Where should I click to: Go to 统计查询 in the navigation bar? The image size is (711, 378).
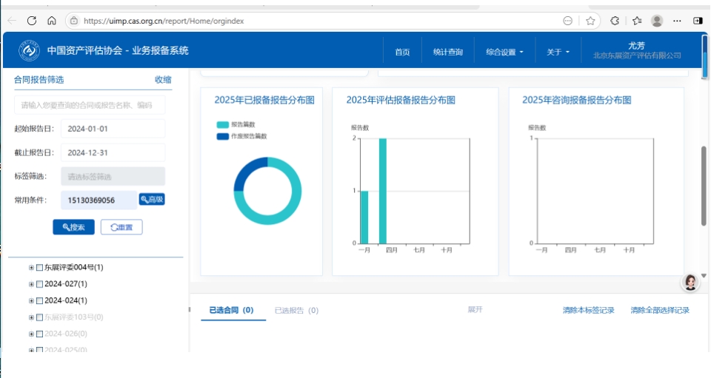[447, 52]
